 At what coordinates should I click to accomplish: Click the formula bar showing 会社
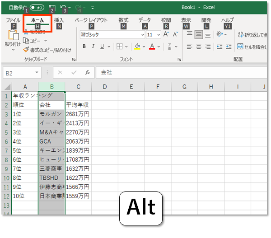pyautogui.click(x=181, y=73)
